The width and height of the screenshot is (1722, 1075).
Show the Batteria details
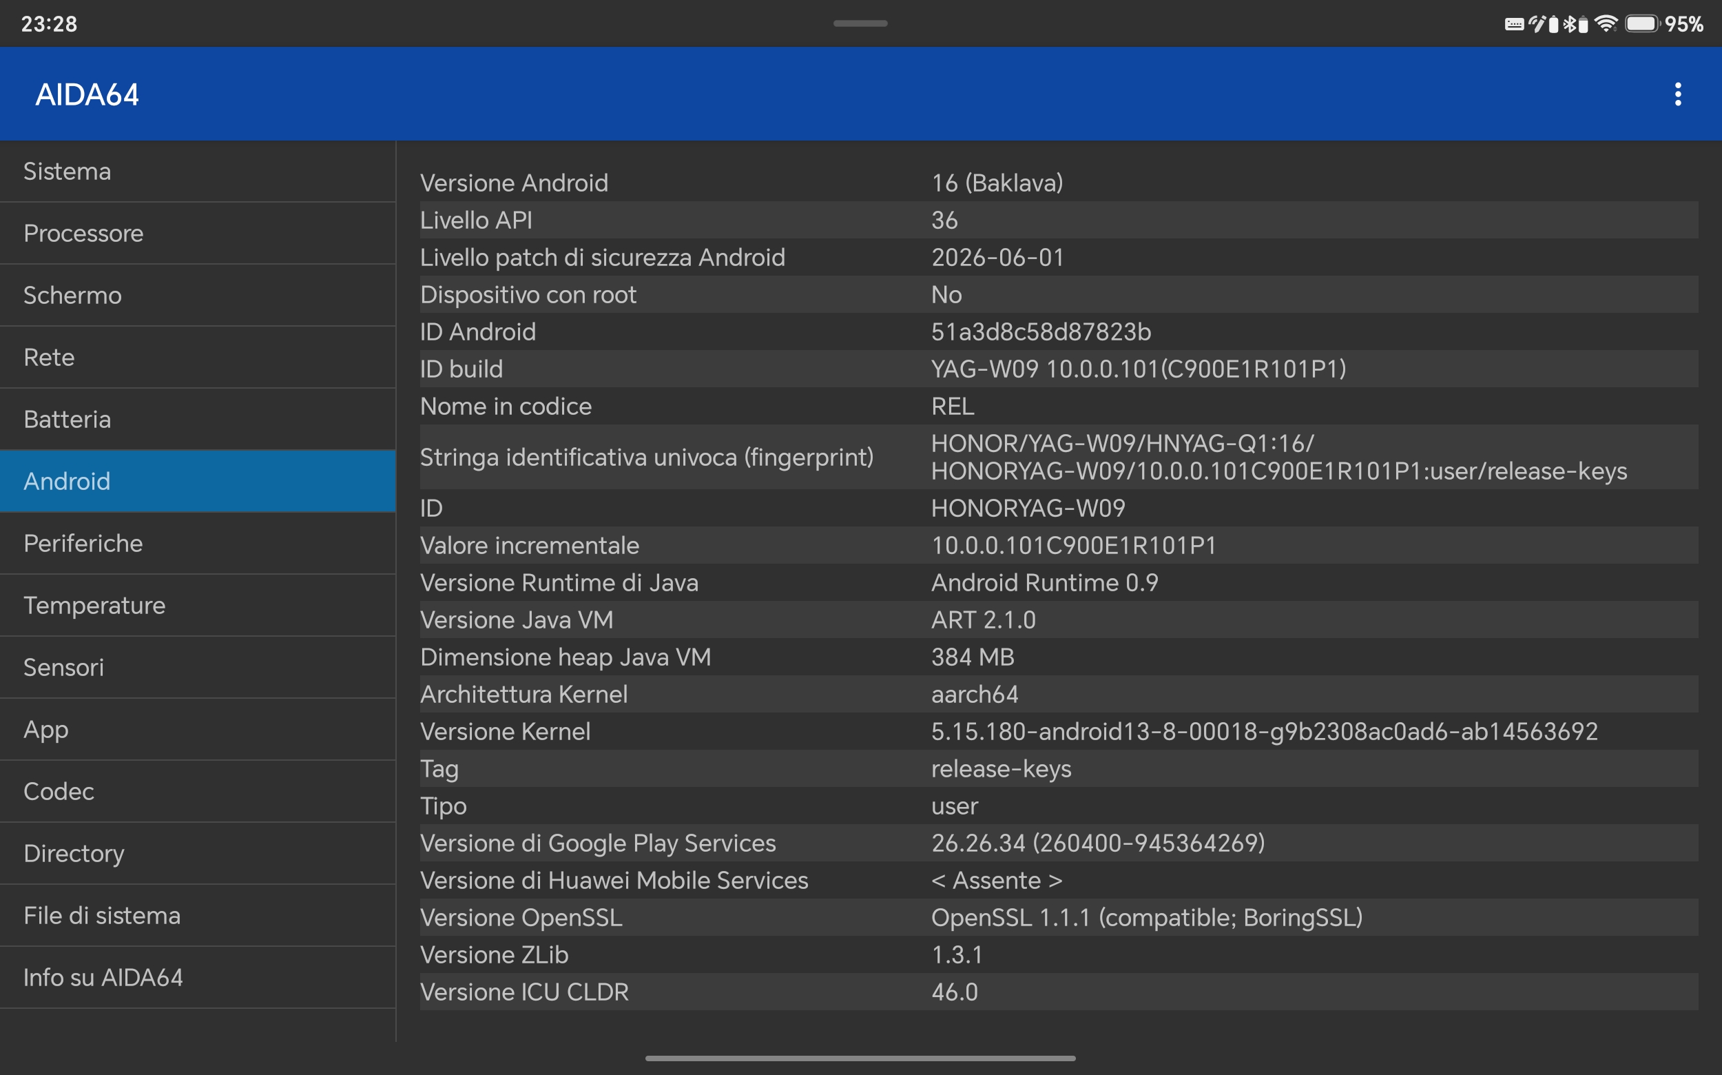pyautogui.click(x=198, y=420)
